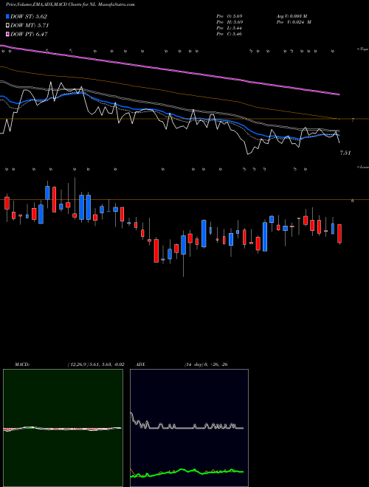The width and height of the screenshot is (369, 487).
Task: Click the 'Avg V: 0.008 M' volume text
Action: tap(292, 16)
